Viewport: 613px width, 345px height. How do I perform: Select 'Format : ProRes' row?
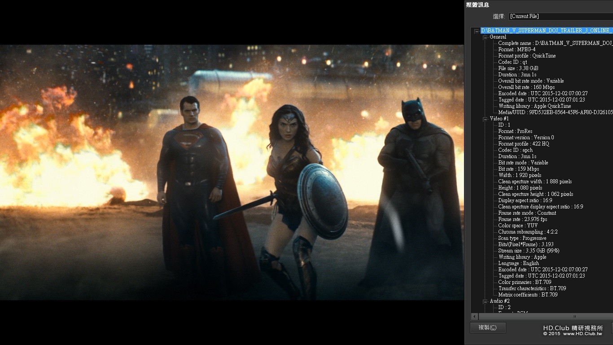pyautogui.click(x=515, y=131)
